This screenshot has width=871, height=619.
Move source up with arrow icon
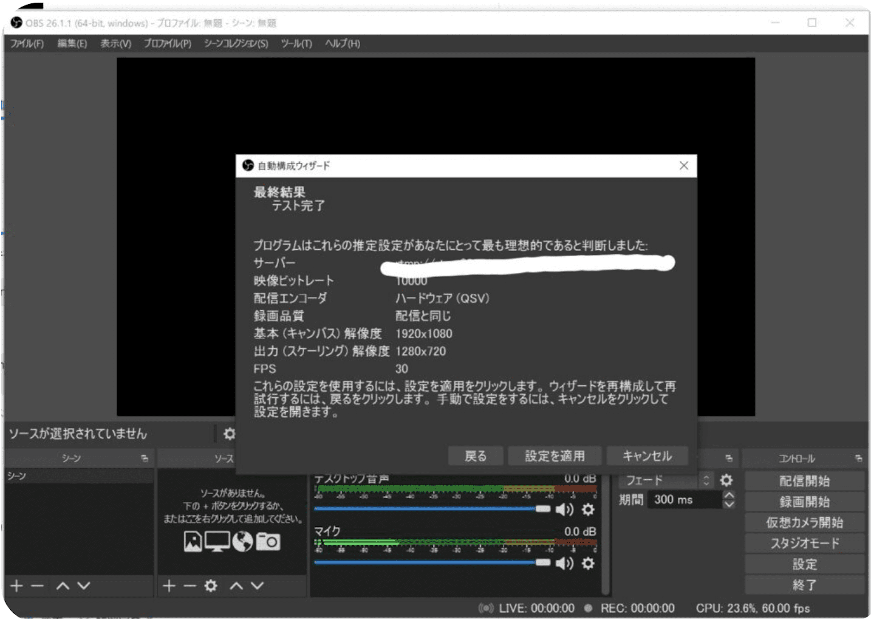pyautogui.click(x=236, y=586)
